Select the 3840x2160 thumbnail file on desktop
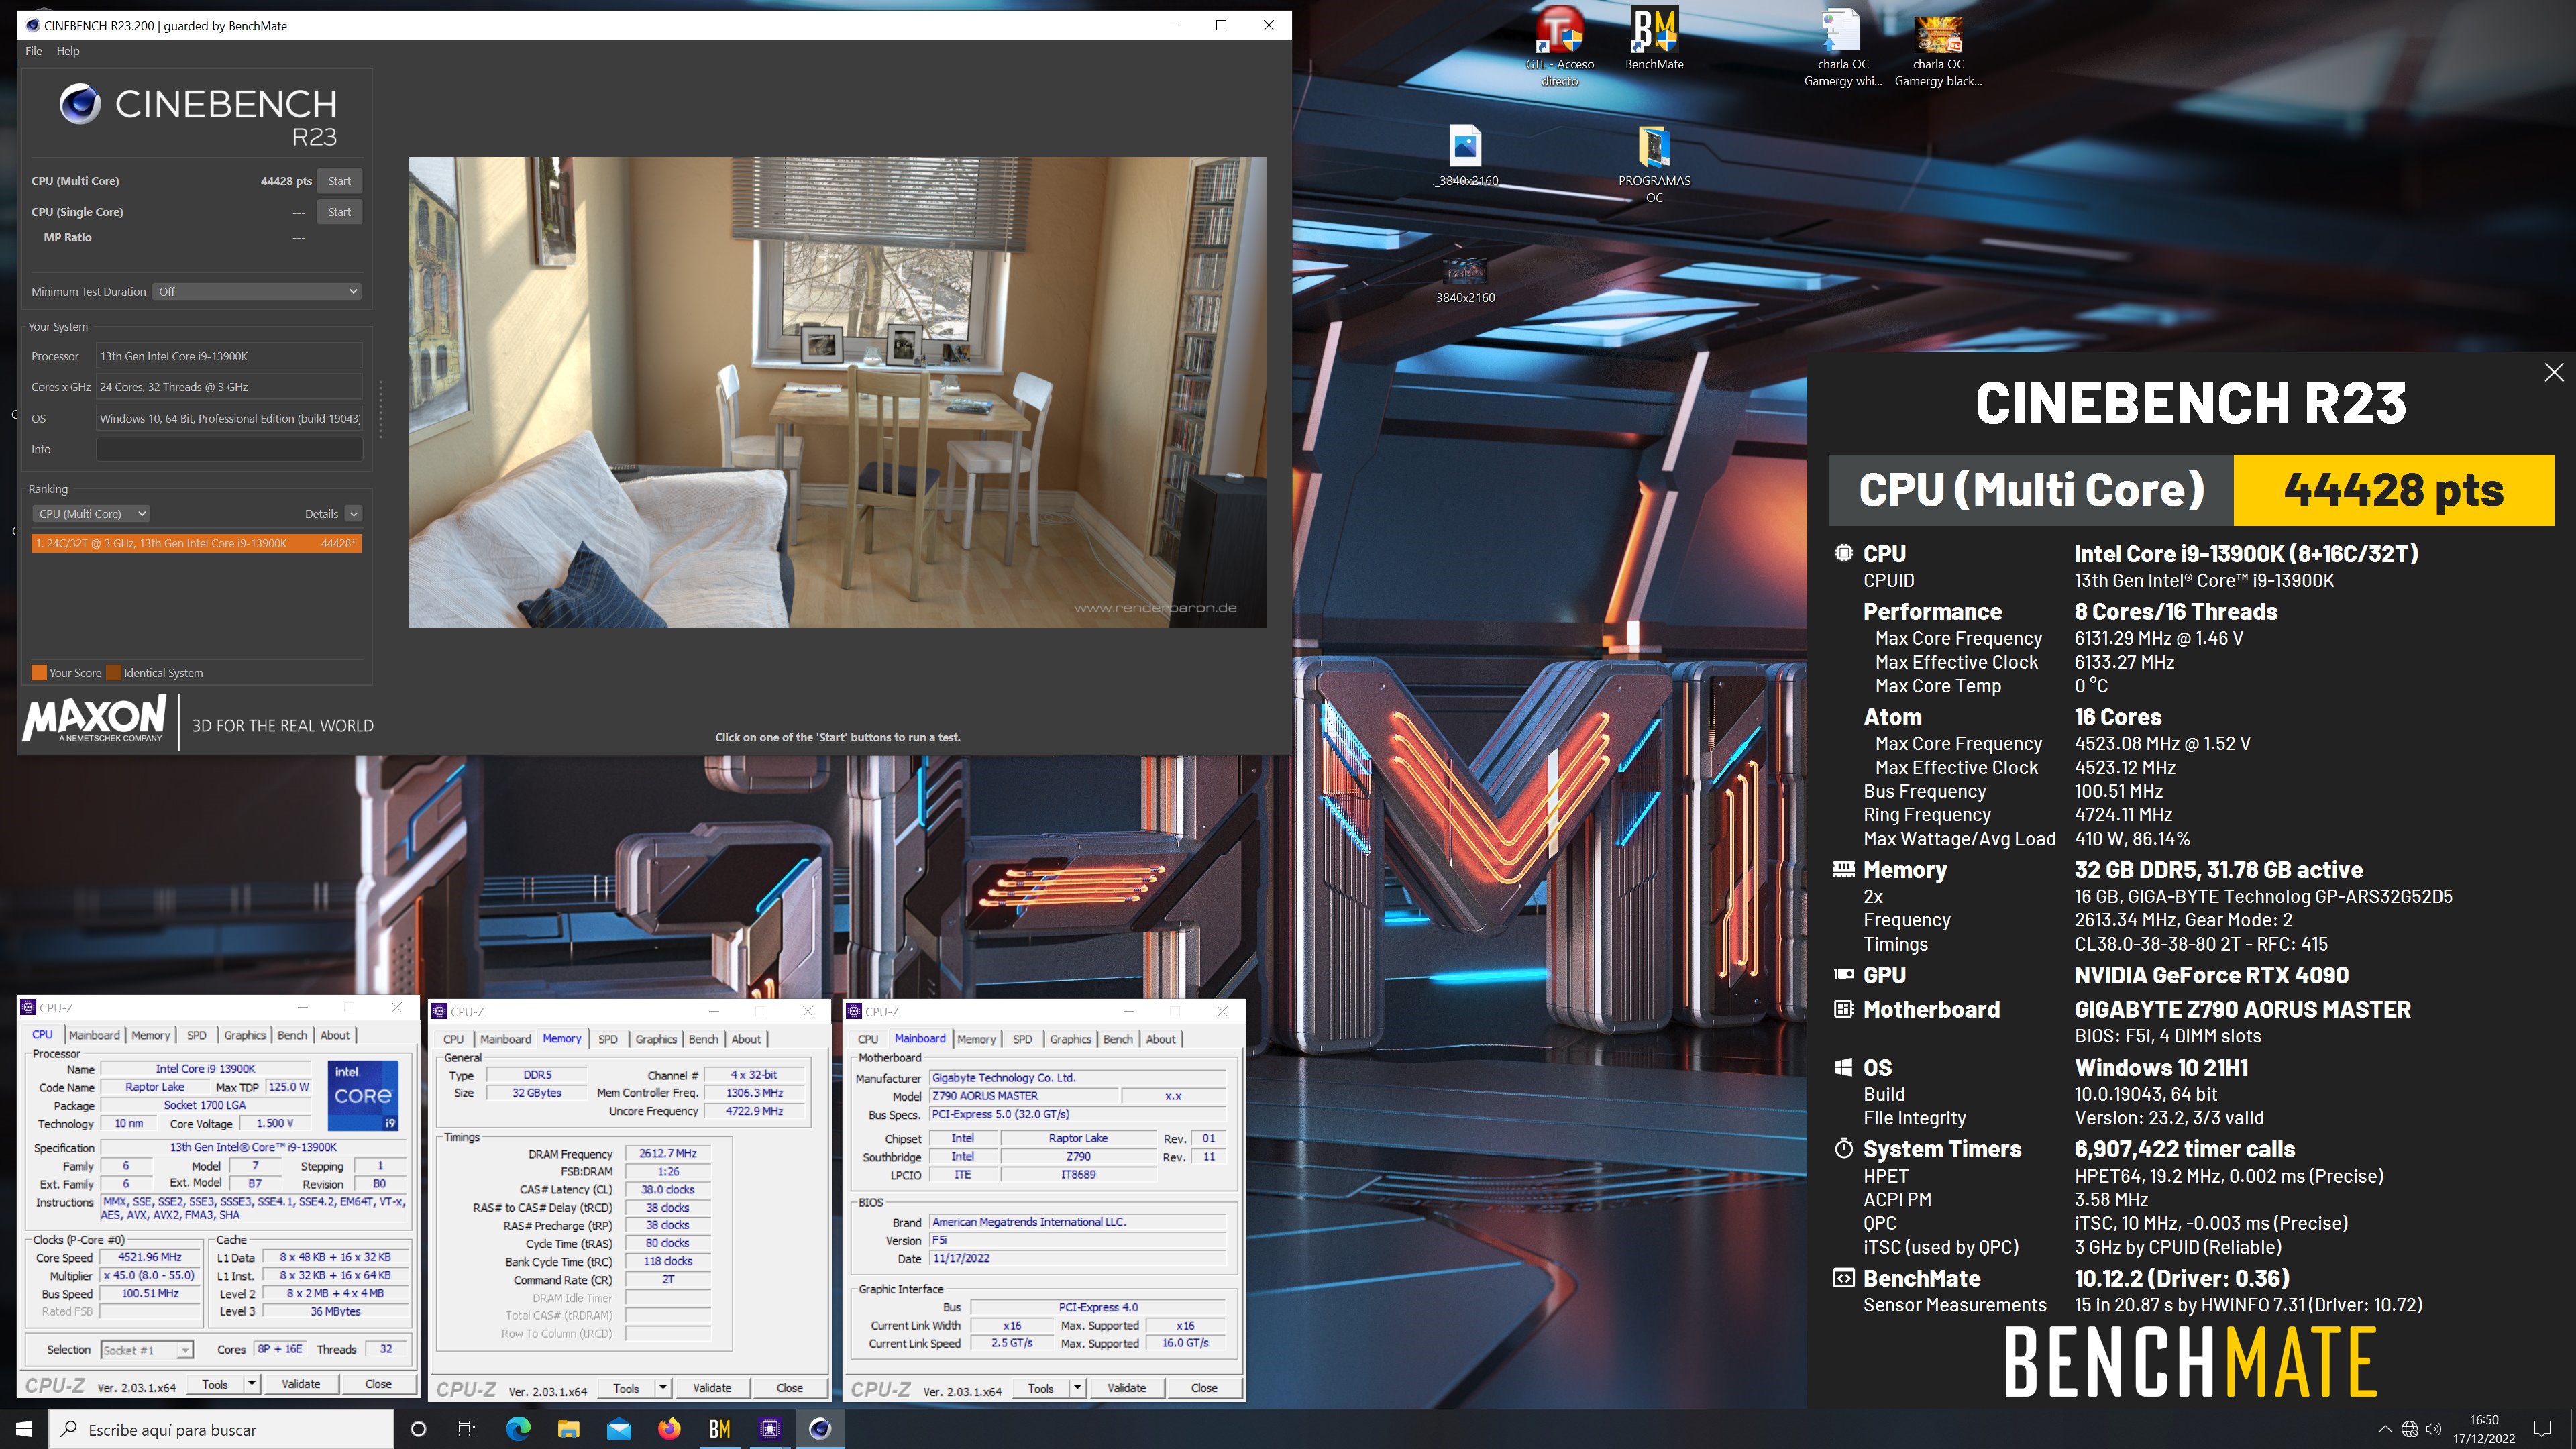 tap(1465, 279)
